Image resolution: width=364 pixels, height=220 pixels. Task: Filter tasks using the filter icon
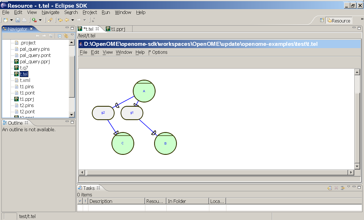coord(343,188)
